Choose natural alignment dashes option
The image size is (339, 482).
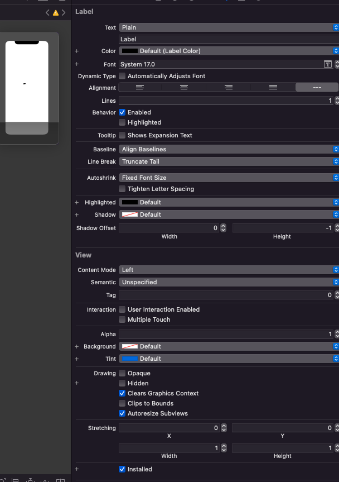click(317, 88)
